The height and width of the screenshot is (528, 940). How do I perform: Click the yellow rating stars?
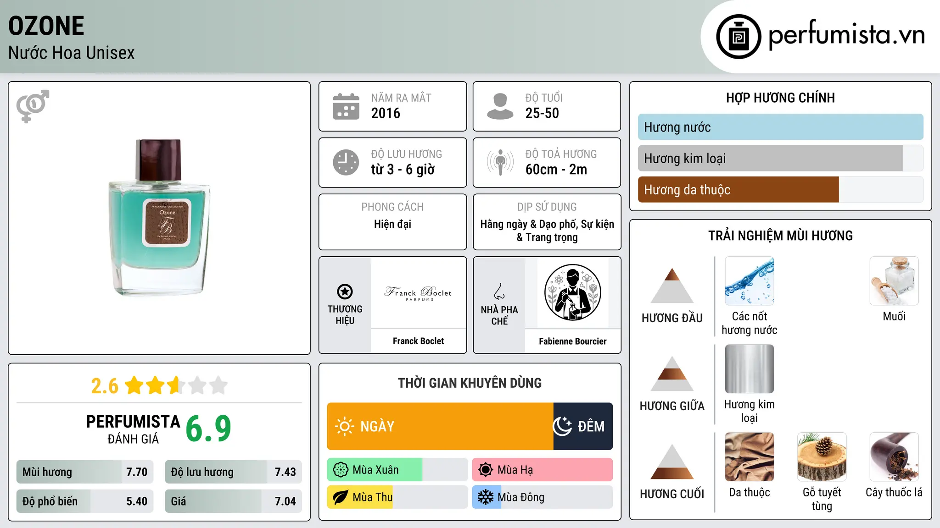tap(176, 385)
